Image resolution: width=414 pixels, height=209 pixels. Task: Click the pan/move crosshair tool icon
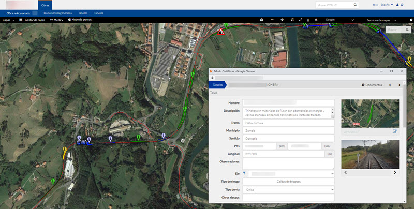tap(282, 20)
